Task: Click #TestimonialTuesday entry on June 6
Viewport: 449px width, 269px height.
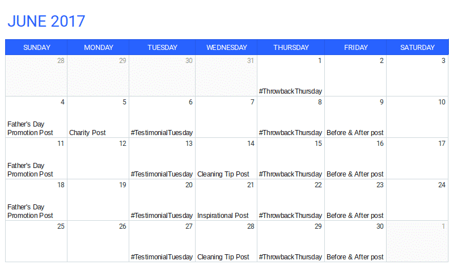Action: tap(162, 132)
